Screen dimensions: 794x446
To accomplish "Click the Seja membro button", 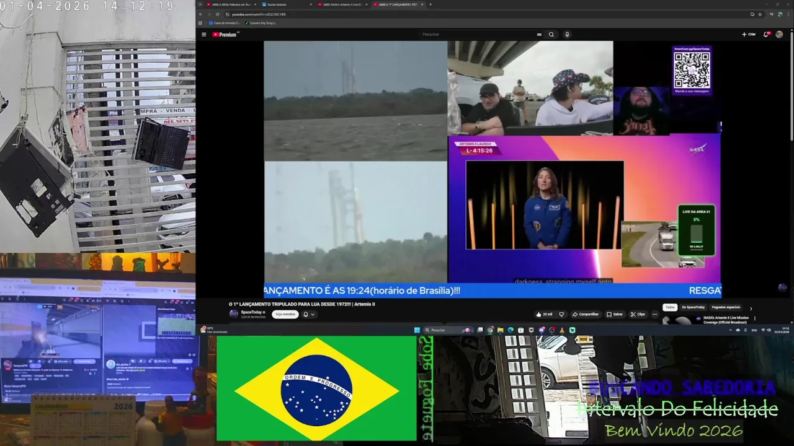I will point(285,314).
